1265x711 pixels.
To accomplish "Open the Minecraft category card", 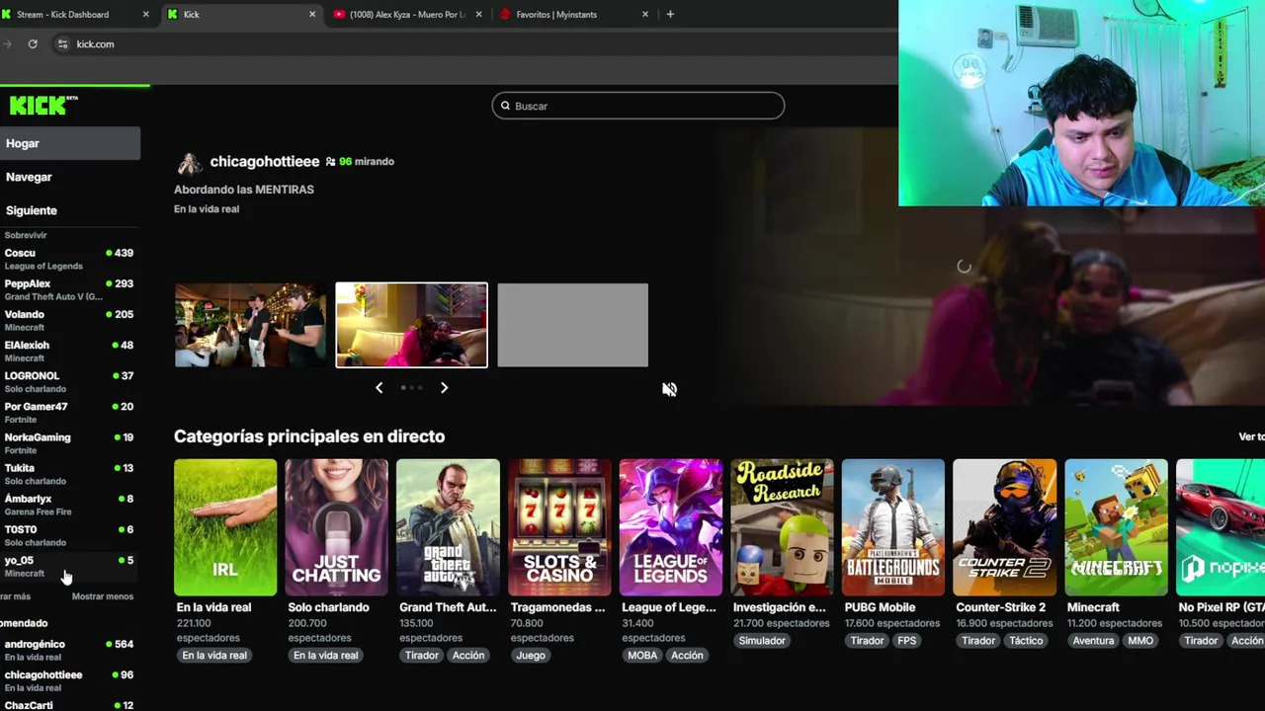I will point(1116,527).
